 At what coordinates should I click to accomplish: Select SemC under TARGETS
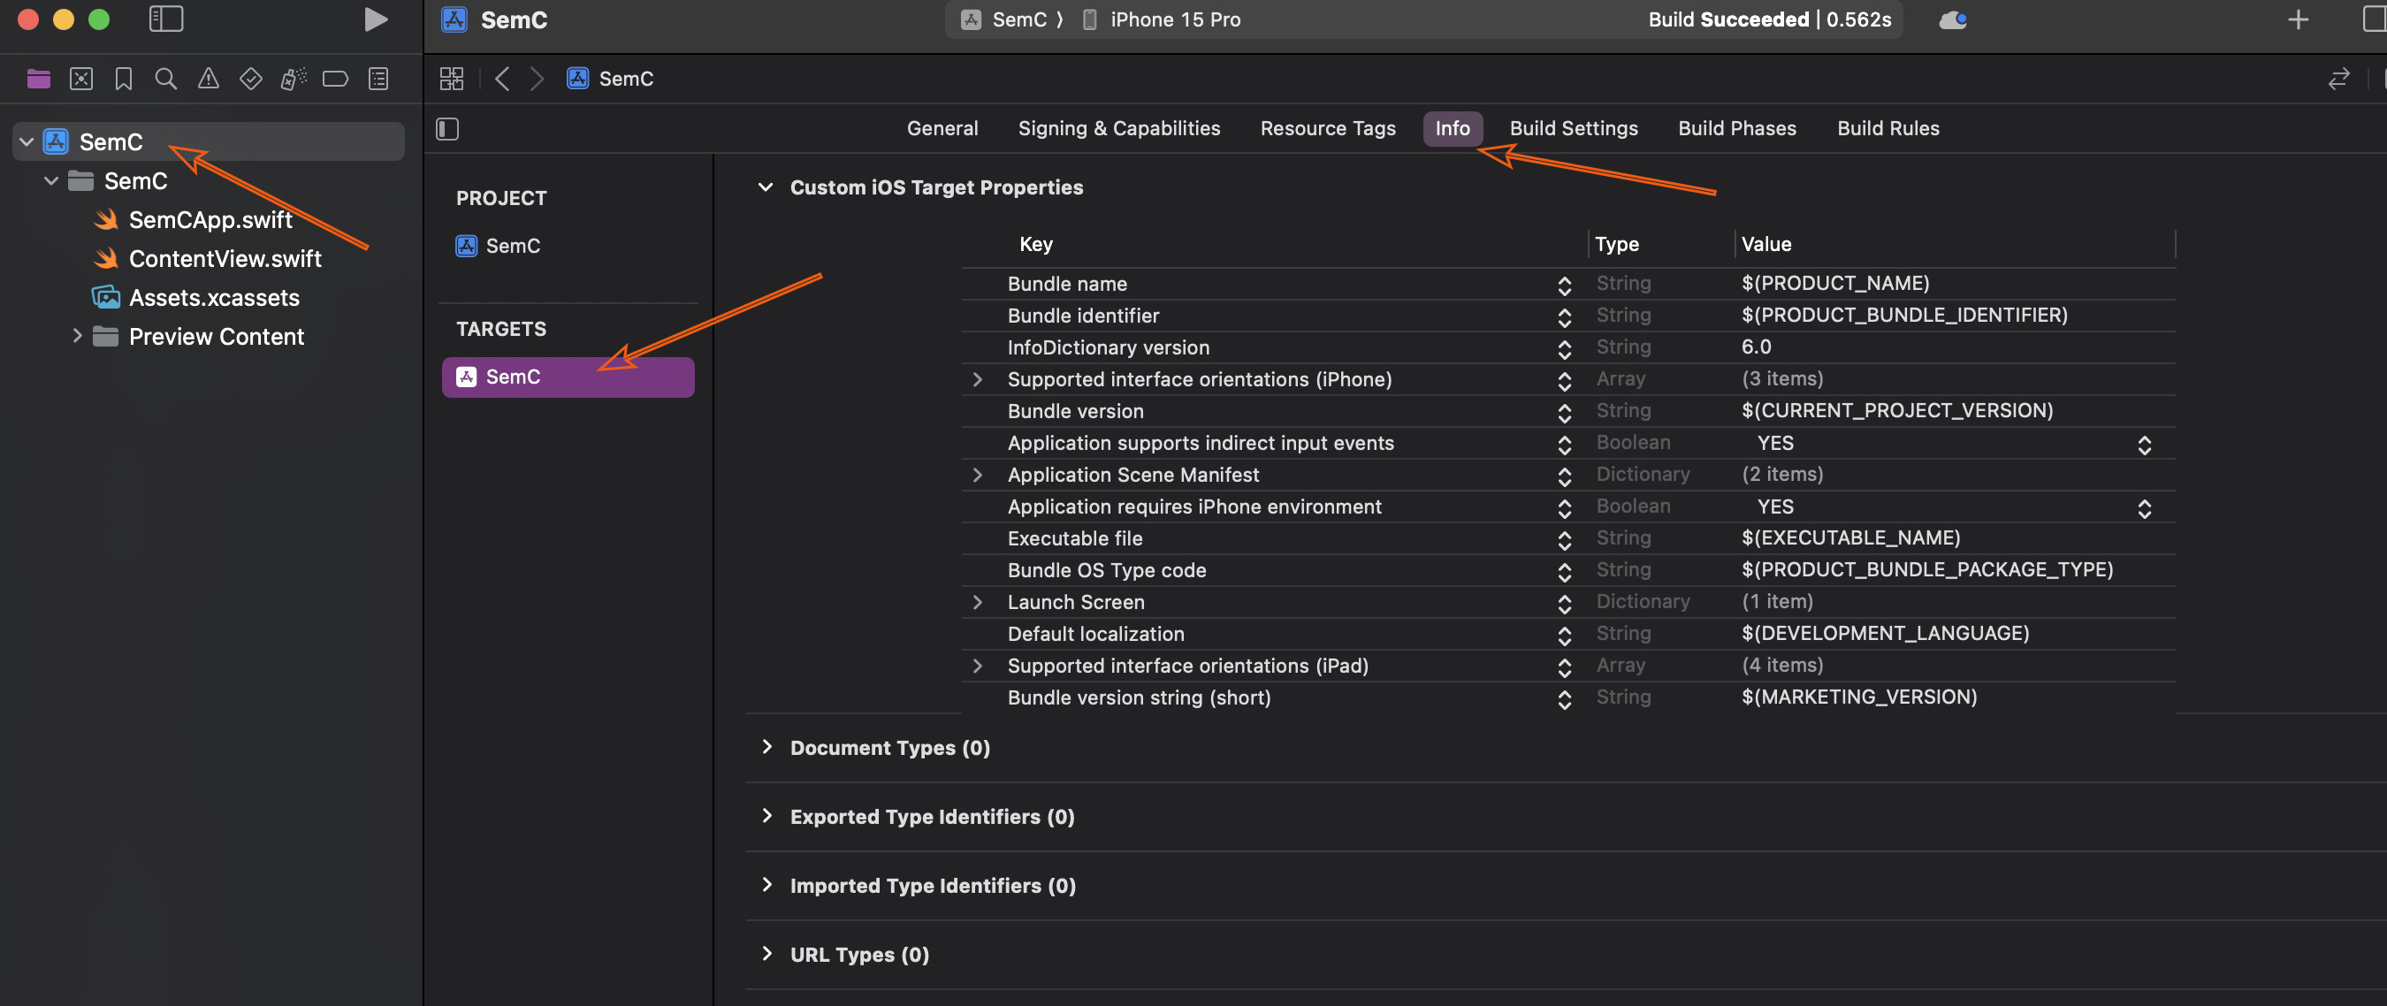pyautogui.click(x=568, y=377)
